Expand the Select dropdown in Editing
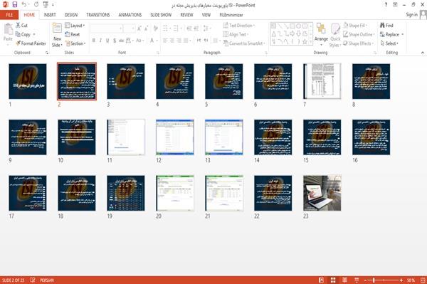This screenshot has width=427, height=284. [389, 43]
